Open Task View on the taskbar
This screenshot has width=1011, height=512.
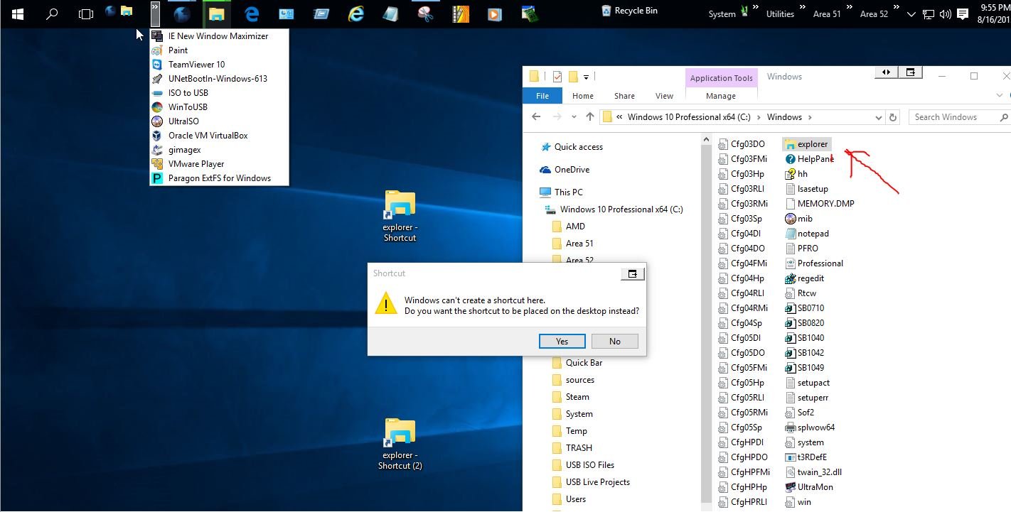(x=85, y=13)
